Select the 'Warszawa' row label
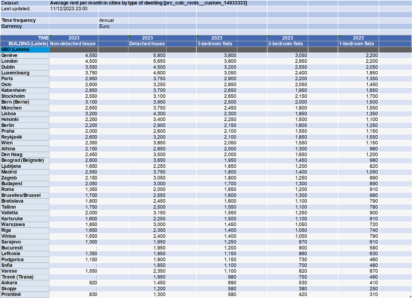 pyautogui.click(x=25, y=224)
